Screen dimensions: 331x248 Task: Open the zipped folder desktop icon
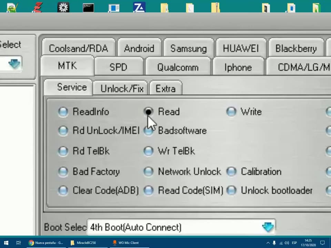coord(215,7)
